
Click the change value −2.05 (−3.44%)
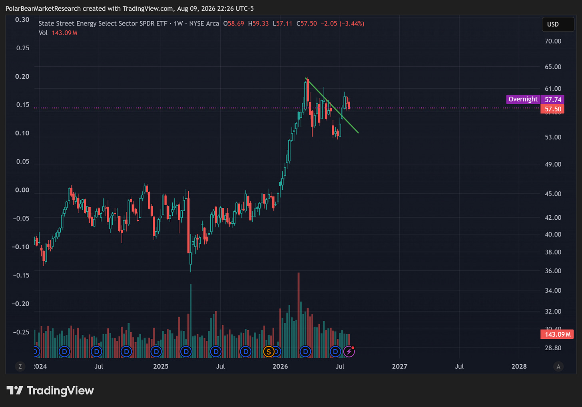pos(343,24)
